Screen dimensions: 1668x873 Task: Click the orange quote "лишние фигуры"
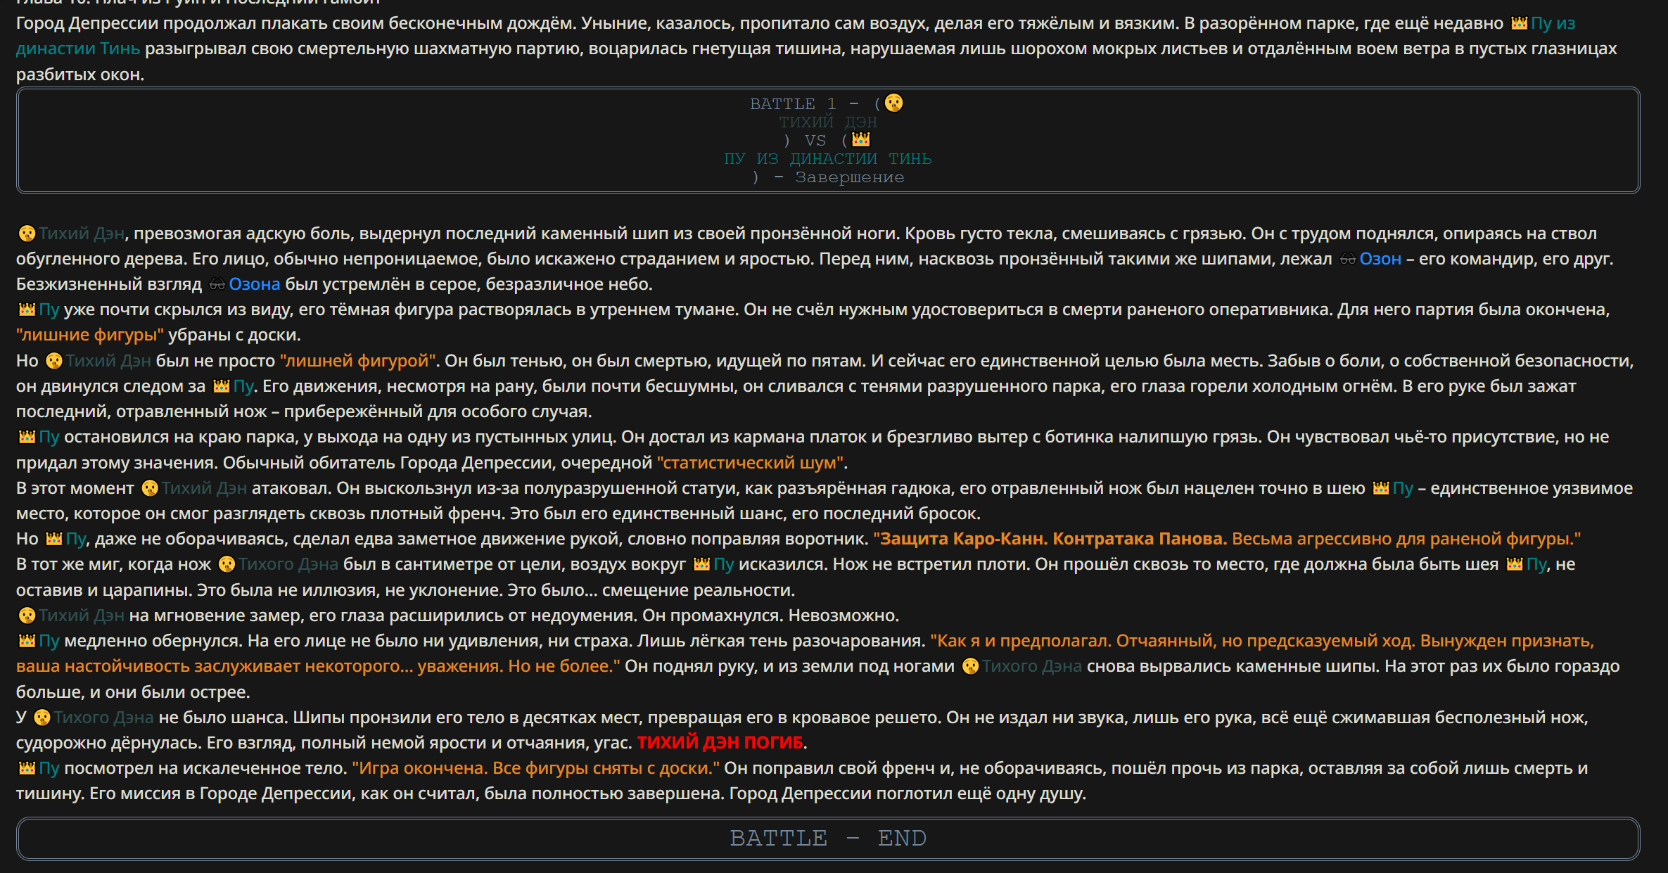(x=90, y=335)
